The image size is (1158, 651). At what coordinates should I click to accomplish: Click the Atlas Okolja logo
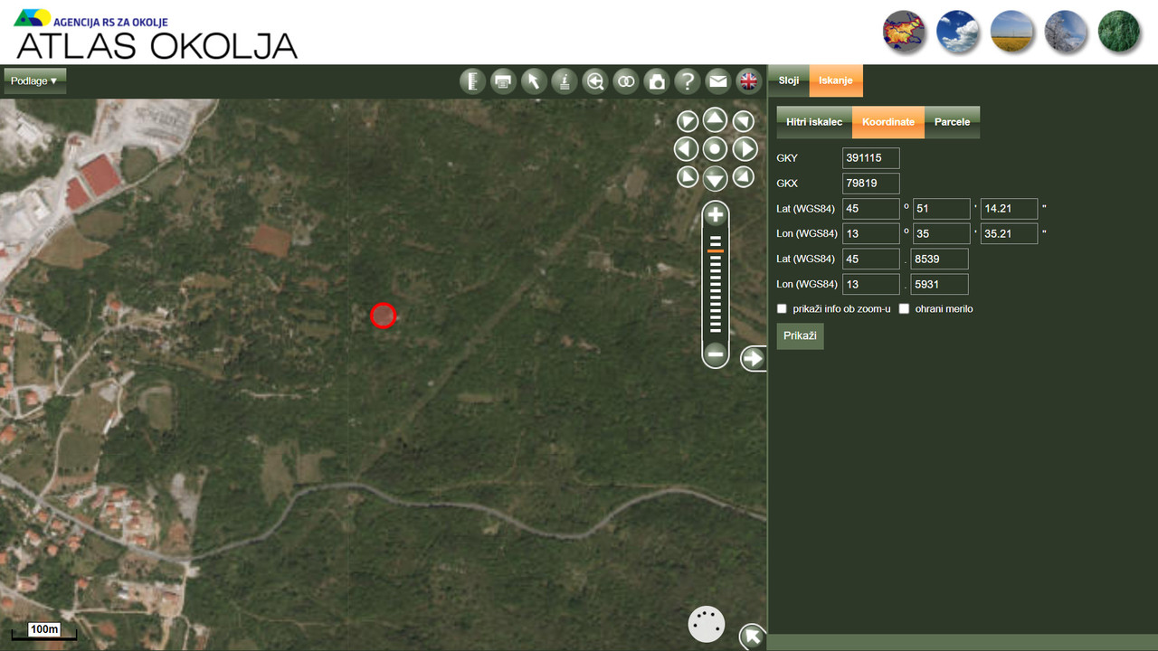[x=156, y=33]
